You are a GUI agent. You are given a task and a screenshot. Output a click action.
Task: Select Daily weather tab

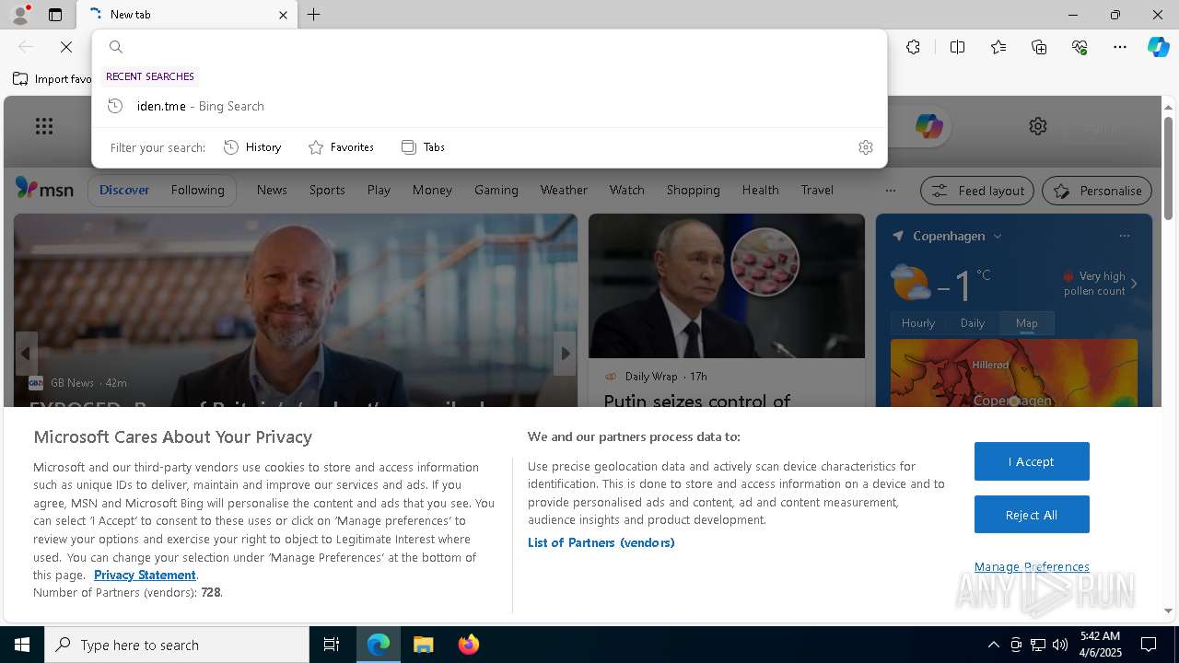(x=973, y=323)
